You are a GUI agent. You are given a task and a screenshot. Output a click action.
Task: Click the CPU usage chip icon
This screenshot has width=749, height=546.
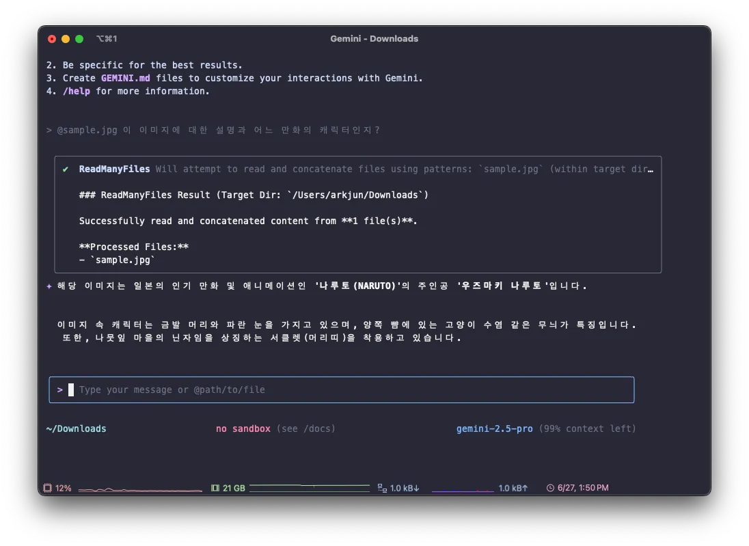(48, 488)
